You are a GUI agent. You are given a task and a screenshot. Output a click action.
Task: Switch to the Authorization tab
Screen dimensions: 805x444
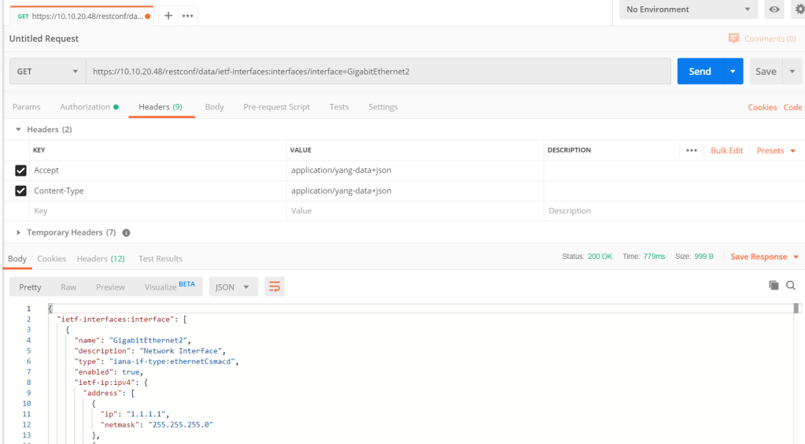88,107
